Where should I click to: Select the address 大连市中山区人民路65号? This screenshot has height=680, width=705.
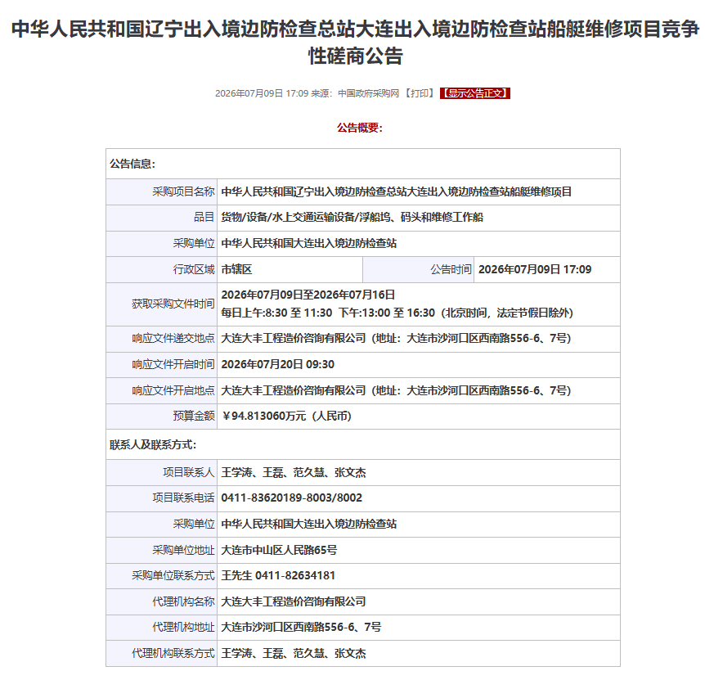[279, 550]
